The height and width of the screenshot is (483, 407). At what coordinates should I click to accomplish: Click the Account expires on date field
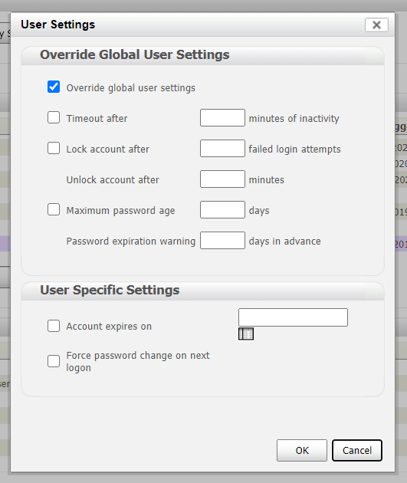tap(293, 317)
